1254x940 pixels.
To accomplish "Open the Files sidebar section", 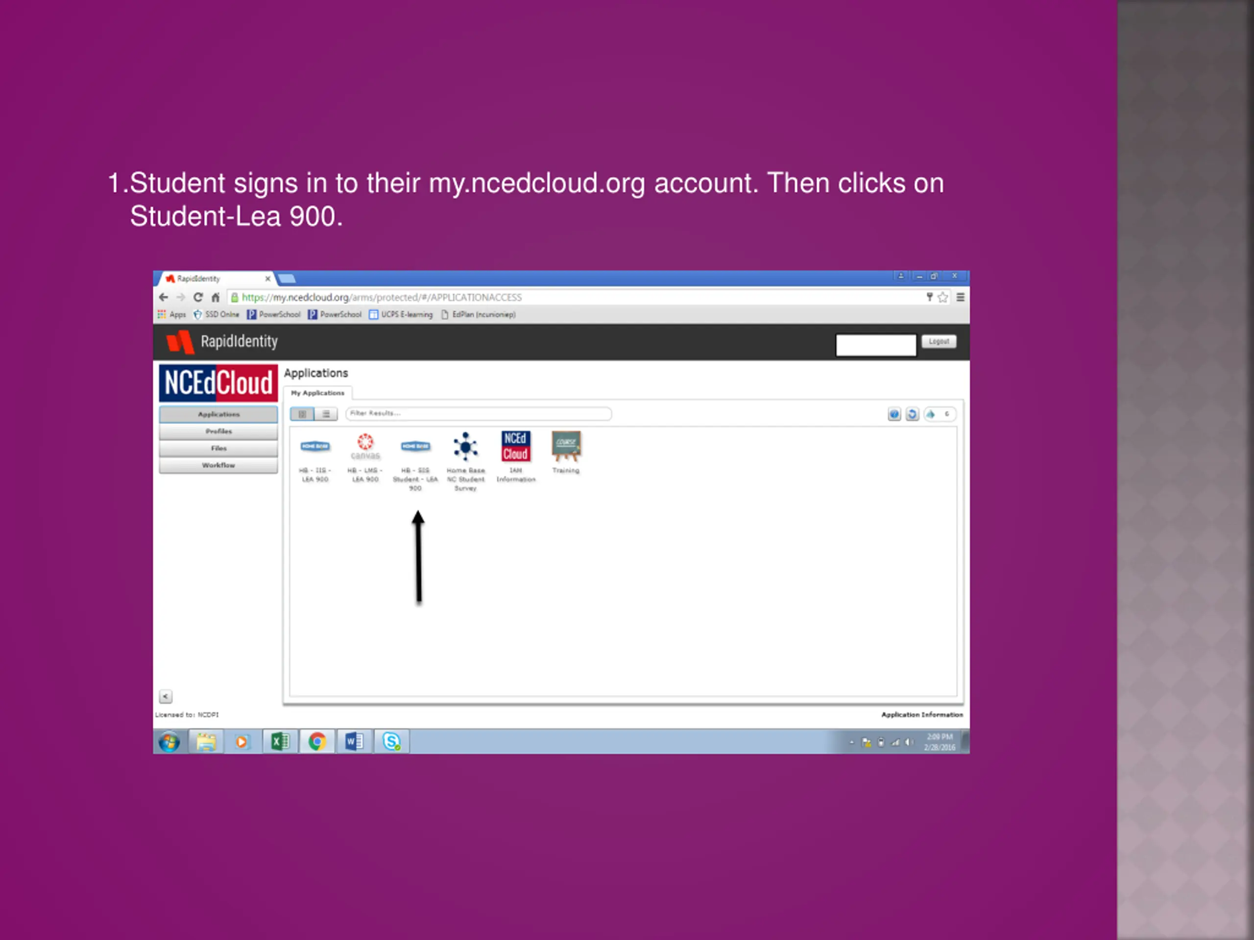I will point(218,448).
